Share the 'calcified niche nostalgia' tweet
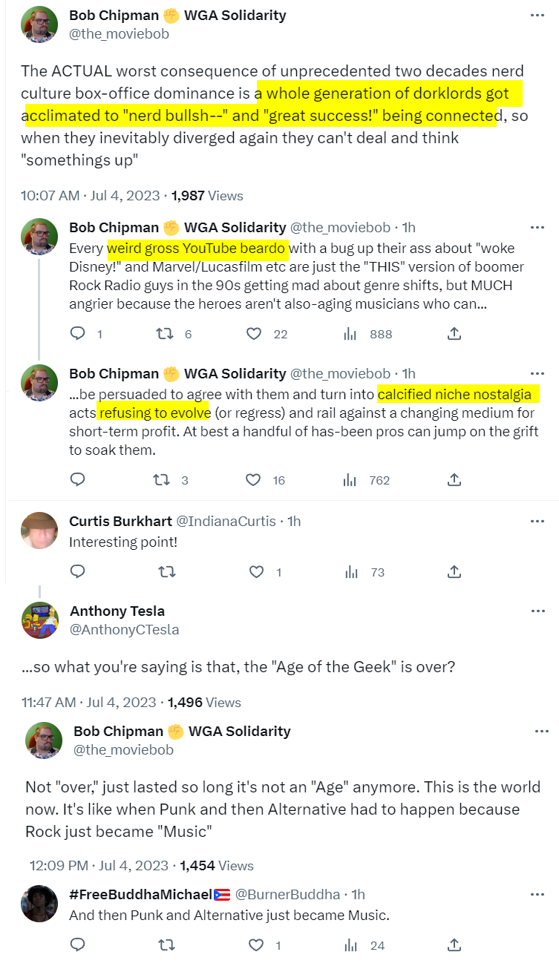The image size is (559, 969). coord(454,480)
